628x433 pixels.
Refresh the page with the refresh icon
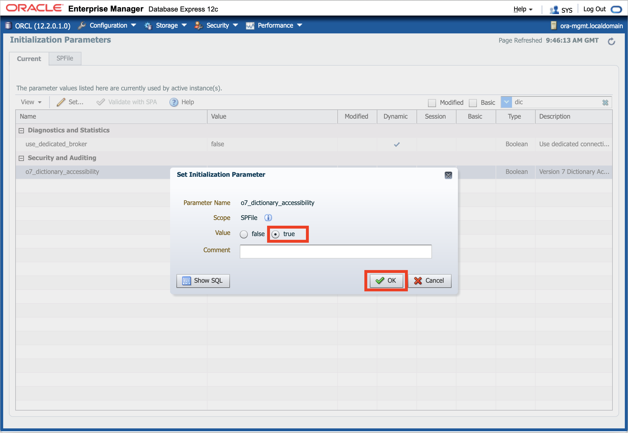[611, 41]
